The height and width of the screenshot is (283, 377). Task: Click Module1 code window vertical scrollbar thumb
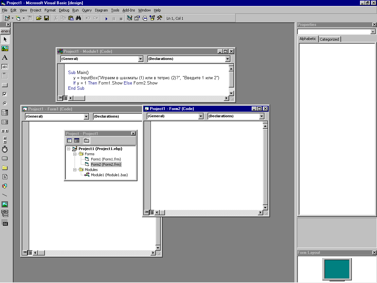(231, 79)
